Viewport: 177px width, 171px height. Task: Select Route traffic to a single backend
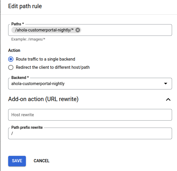(11, 59)
